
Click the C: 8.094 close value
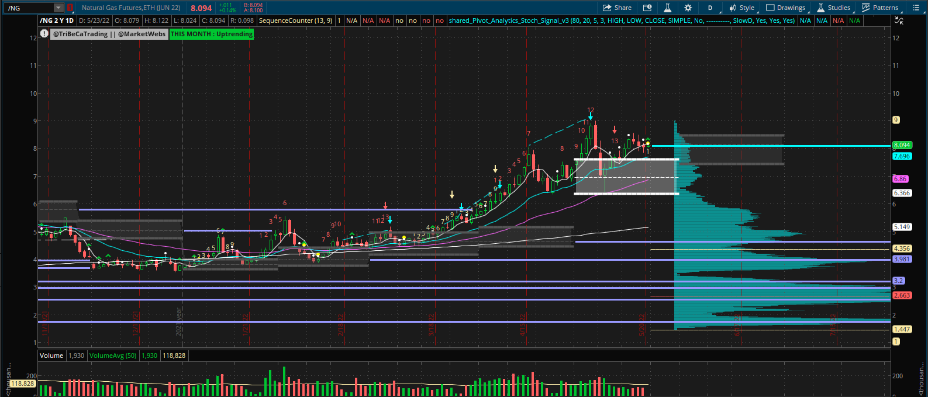click(x=213, y=20)
